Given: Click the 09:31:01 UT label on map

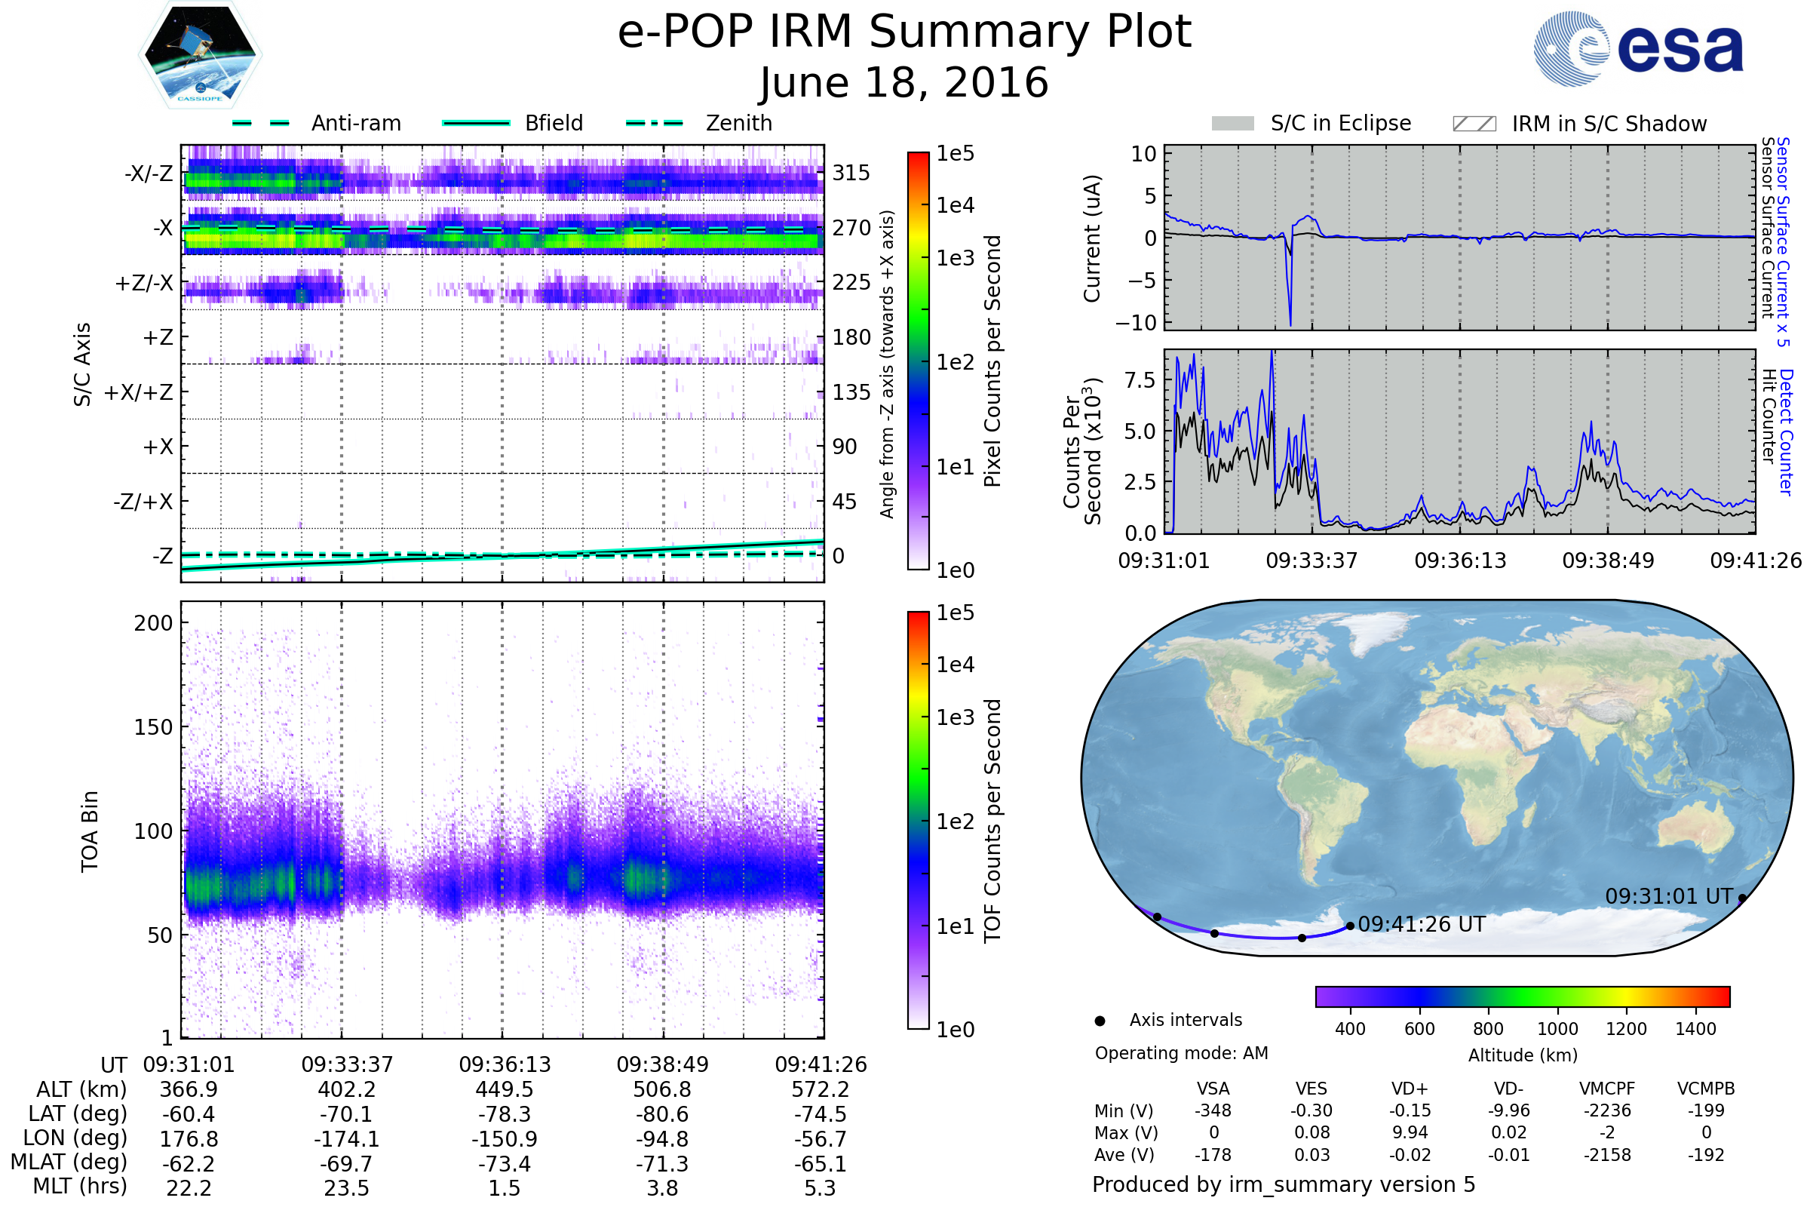Looking at the screenshot, I should pos(1668,897).
